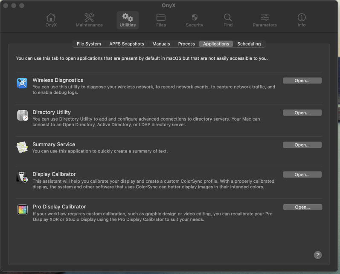Select the Applications tab
Viewport: 340px width, 274px height.
[x=216, y=44]
